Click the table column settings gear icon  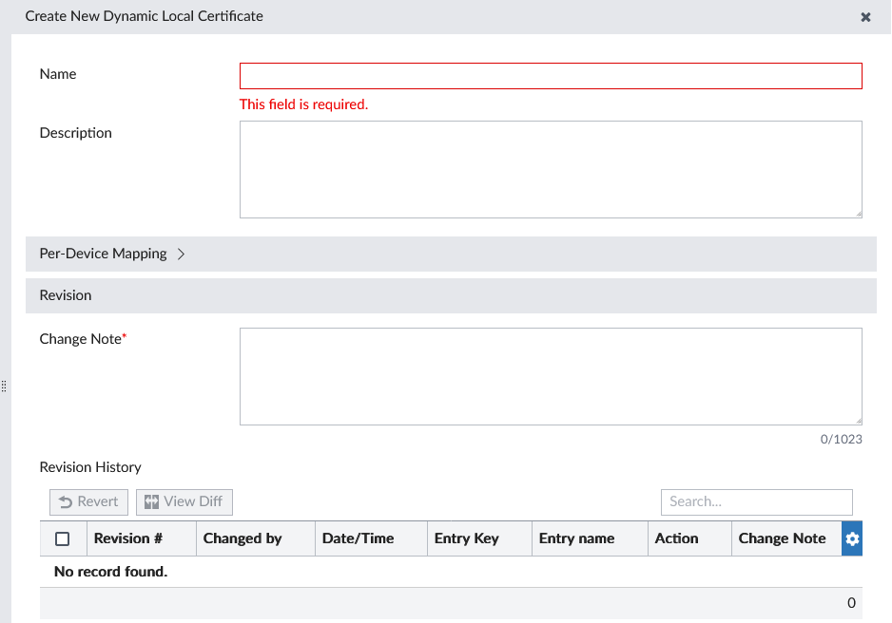(852, 538)
